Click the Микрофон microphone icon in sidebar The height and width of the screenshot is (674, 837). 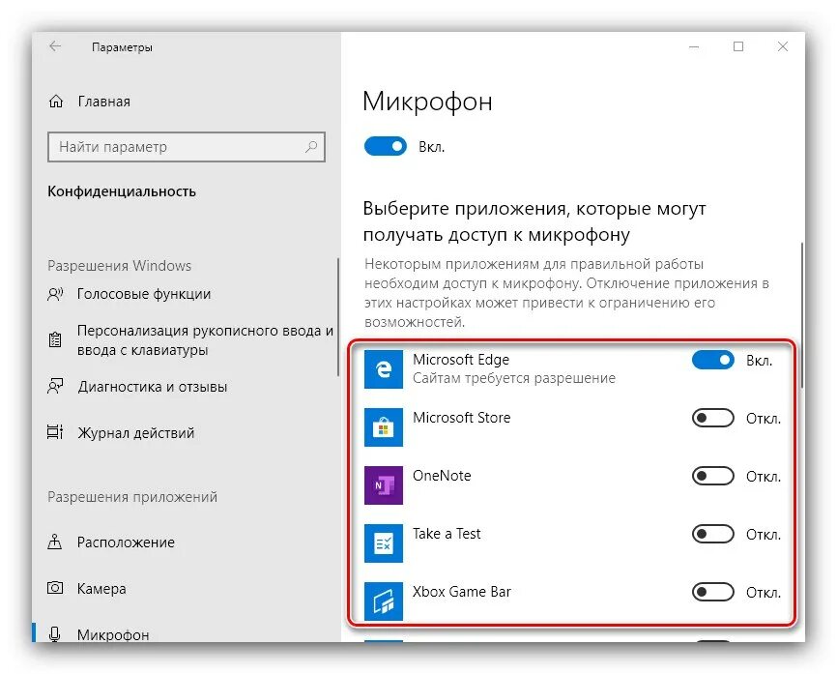coord(54,634)
